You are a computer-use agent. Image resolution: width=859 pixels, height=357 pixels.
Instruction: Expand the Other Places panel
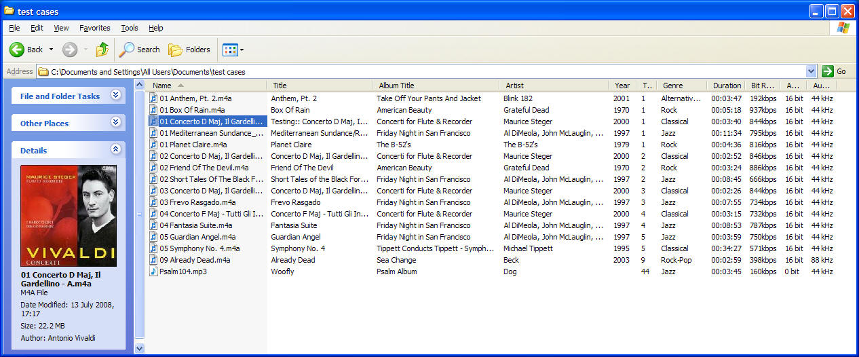coord(115,123)
